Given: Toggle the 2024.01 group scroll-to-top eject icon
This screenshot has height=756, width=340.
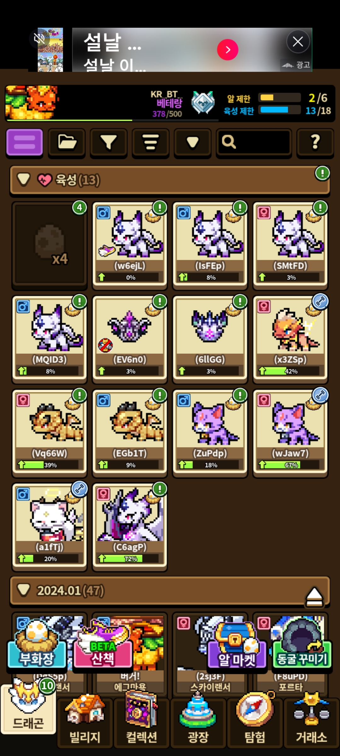Looking at the screenshot, I should [314, 597].
